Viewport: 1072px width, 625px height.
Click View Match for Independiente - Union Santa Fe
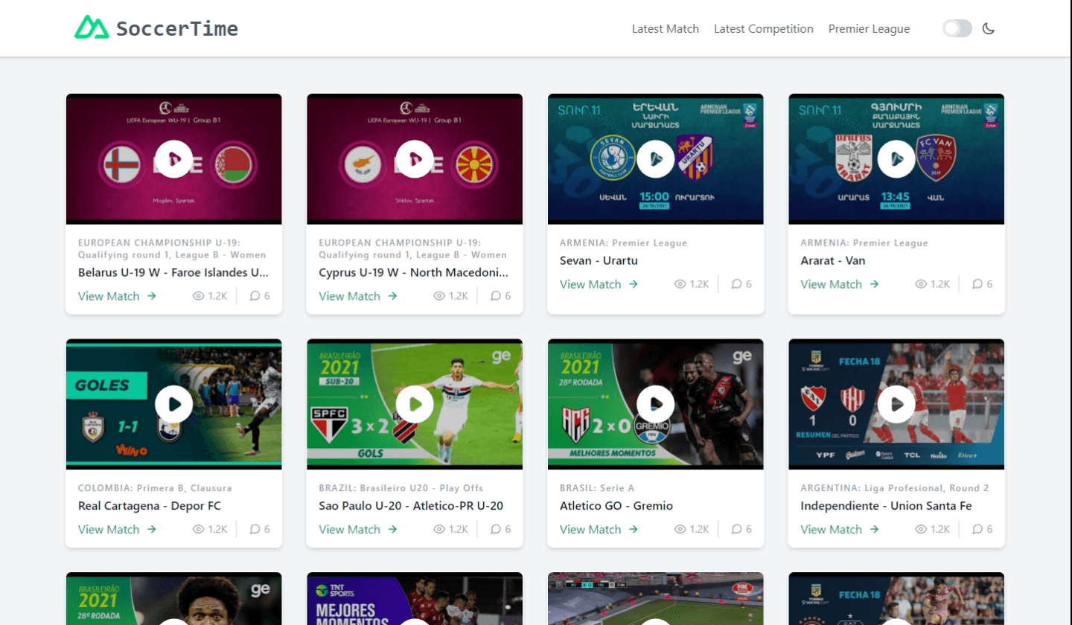(x=839, y=530)
